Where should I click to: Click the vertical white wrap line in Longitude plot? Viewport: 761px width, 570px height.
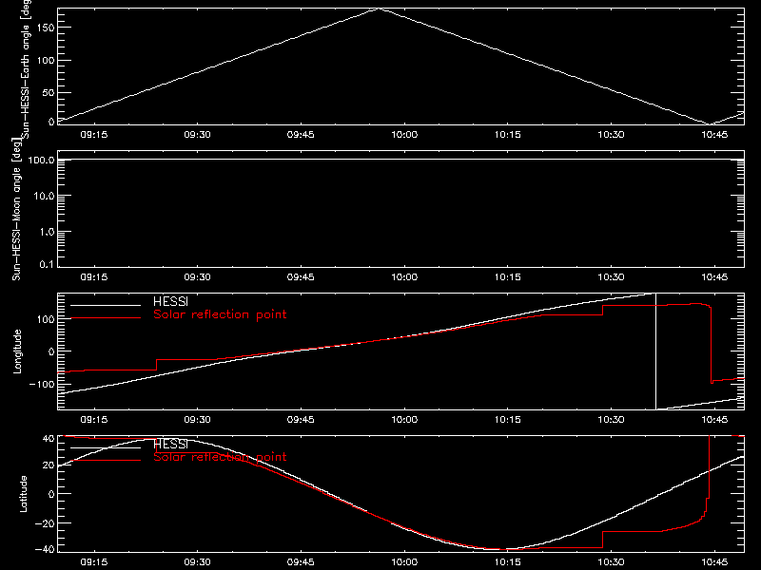pyautogui.click(x=655, y=351)
